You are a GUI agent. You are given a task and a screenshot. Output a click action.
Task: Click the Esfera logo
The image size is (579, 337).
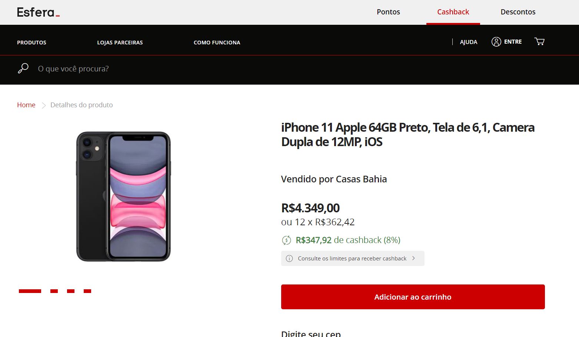(38, 12)
